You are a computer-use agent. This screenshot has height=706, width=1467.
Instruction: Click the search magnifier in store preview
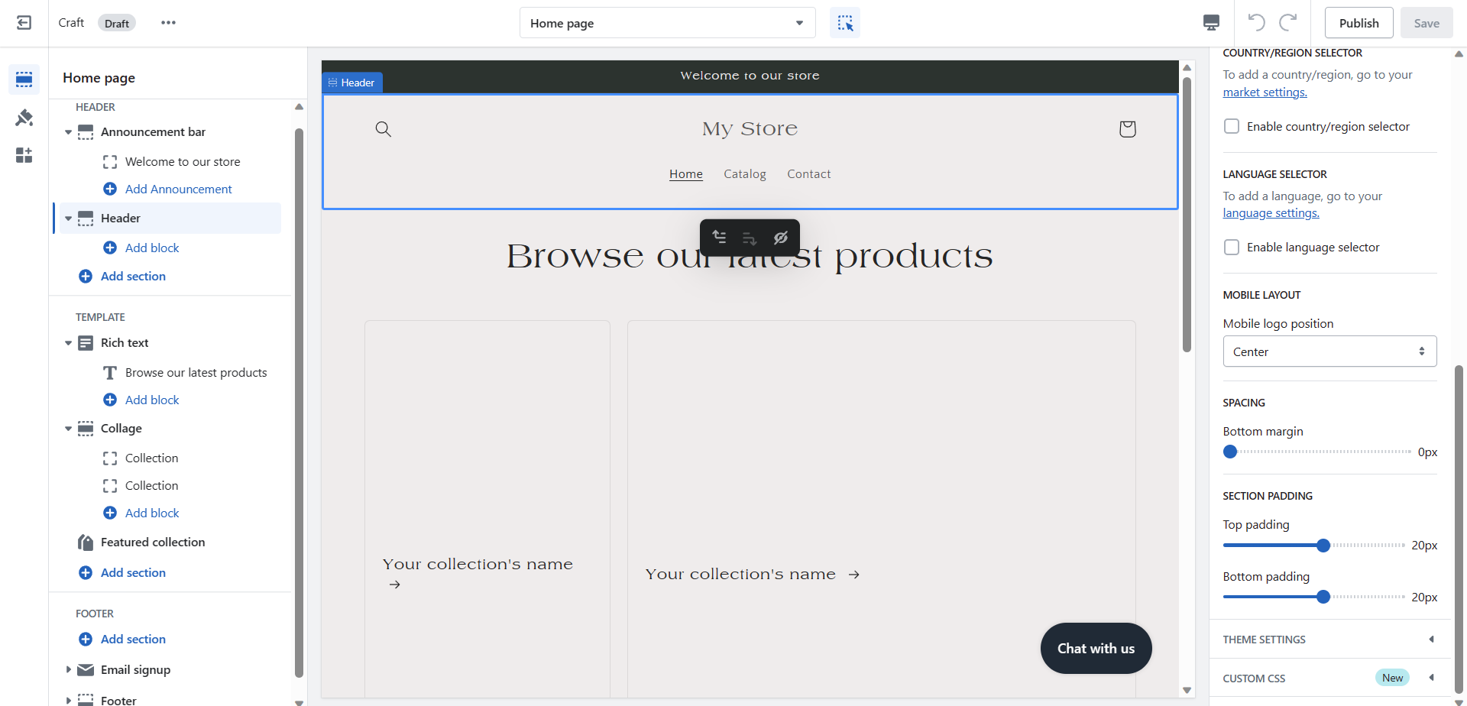click(x=384, y=129)
